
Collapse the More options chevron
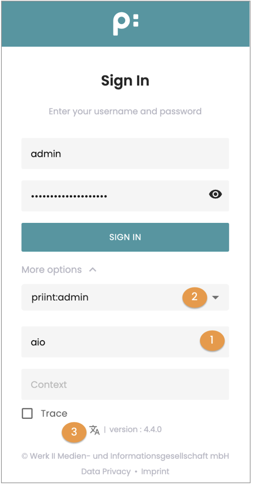(93, 270)
